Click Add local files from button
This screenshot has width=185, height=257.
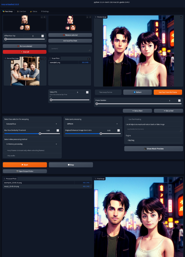tap(70, 41)
